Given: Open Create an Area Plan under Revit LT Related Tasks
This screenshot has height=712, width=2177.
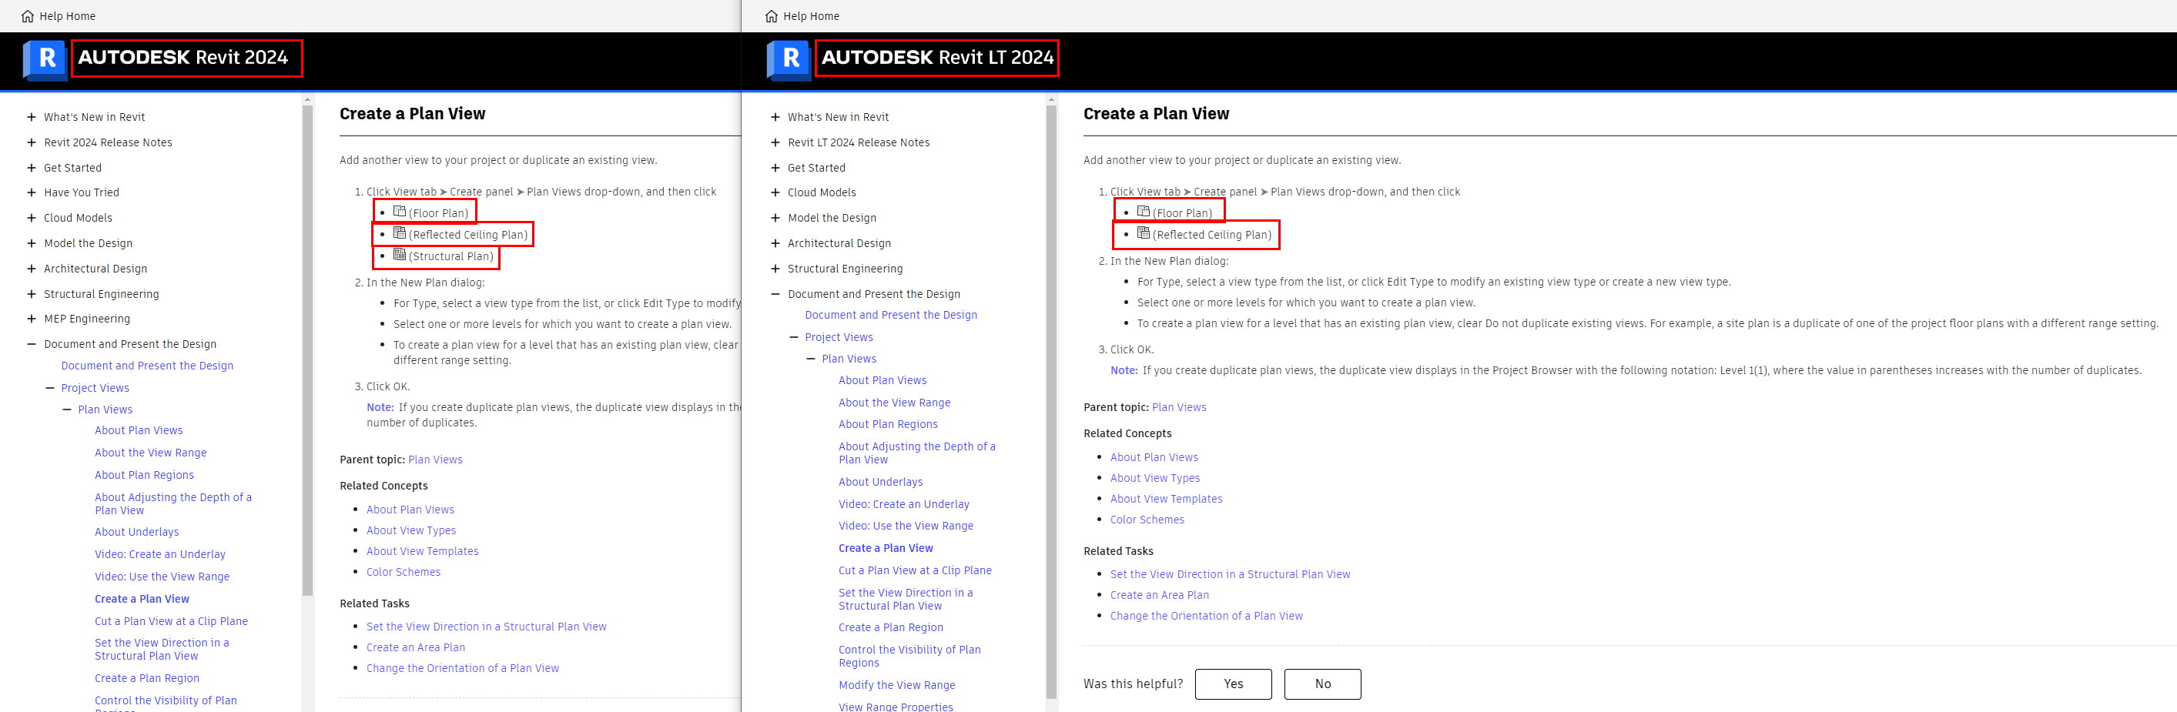Looking at the screenshot, I should point(1160,594).
